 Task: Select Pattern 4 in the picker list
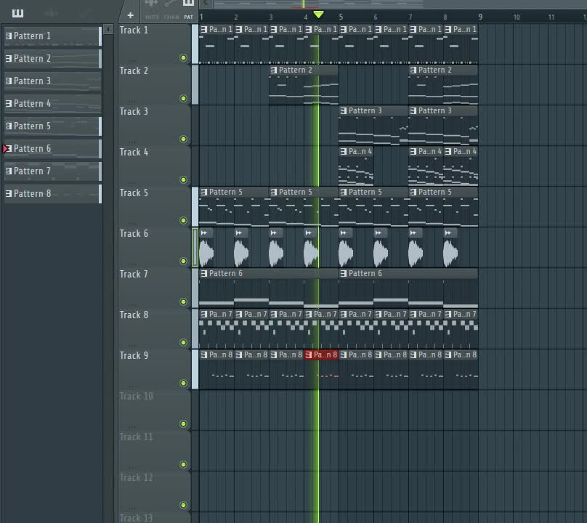pyautogui.click(x=53, y=103)
